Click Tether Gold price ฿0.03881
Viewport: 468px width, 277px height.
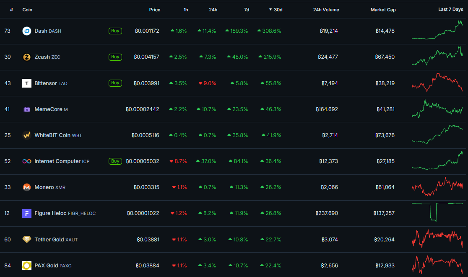148,239
